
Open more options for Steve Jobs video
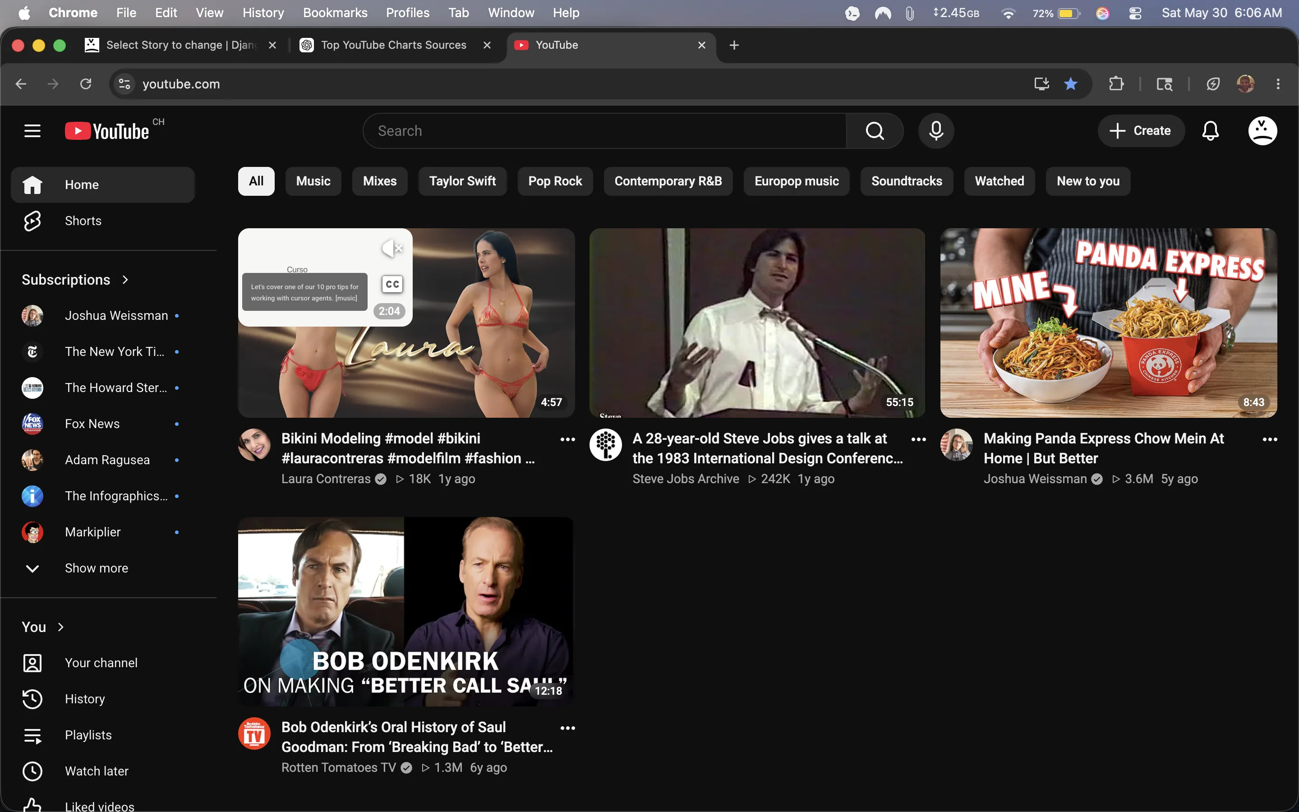pos(918,439)
